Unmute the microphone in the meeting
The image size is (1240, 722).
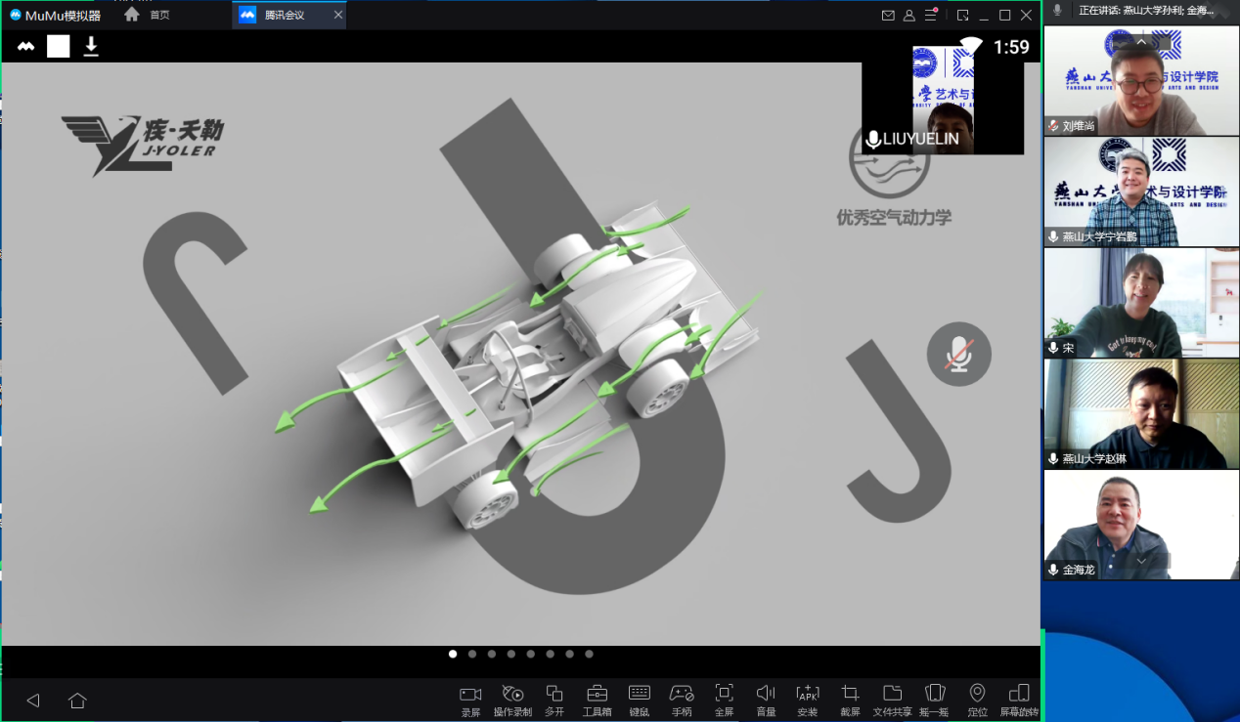click(958, 354)
